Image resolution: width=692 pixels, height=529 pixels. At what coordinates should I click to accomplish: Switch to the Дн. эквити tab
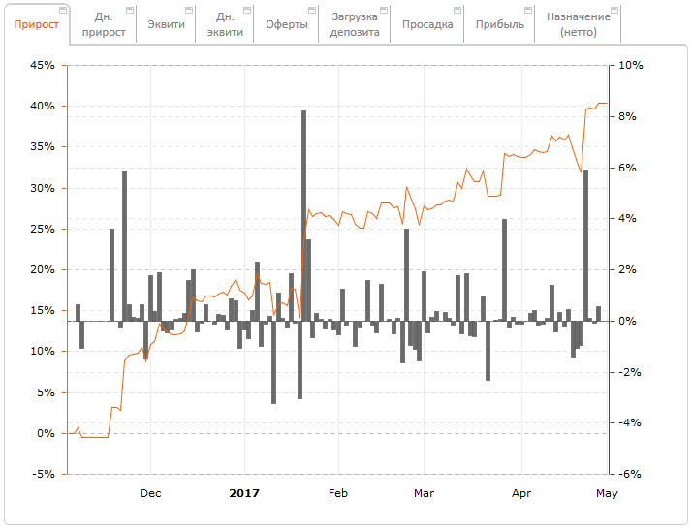click(x=225, y=25)
